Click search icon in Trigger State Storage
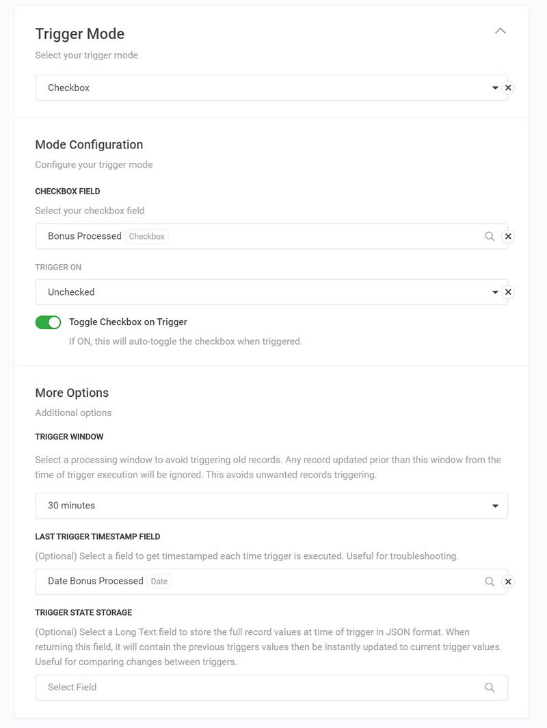 point(490,688)
